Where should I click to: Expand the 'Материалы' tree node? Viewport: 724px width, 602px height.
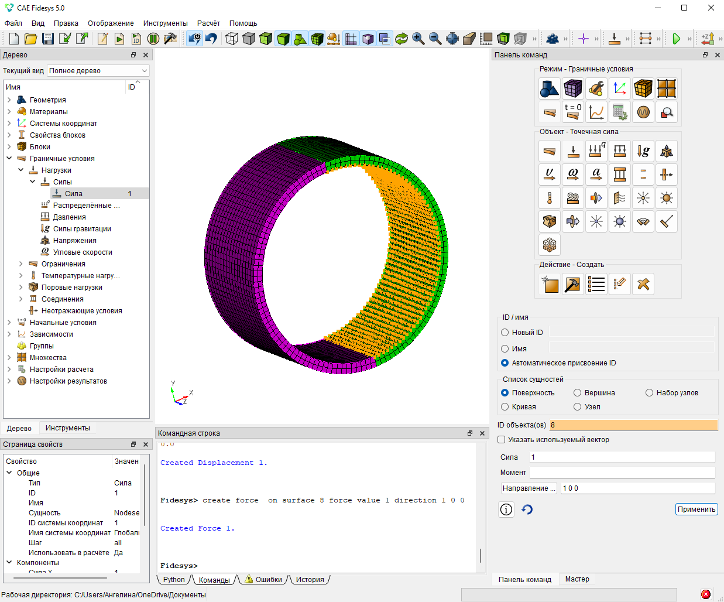[x=9, y=112]
